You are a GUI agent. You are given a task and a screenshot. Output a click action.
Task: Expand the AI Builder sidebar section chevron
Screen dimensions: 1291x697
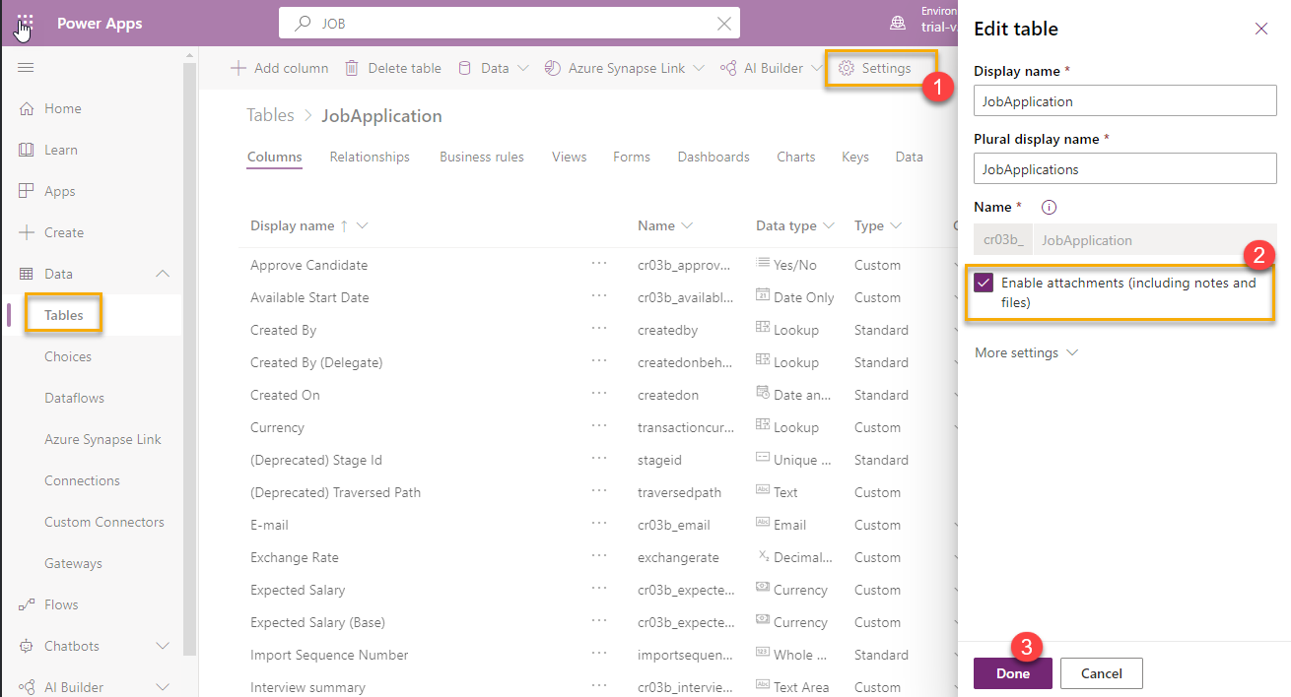click(x=164, y=687)
